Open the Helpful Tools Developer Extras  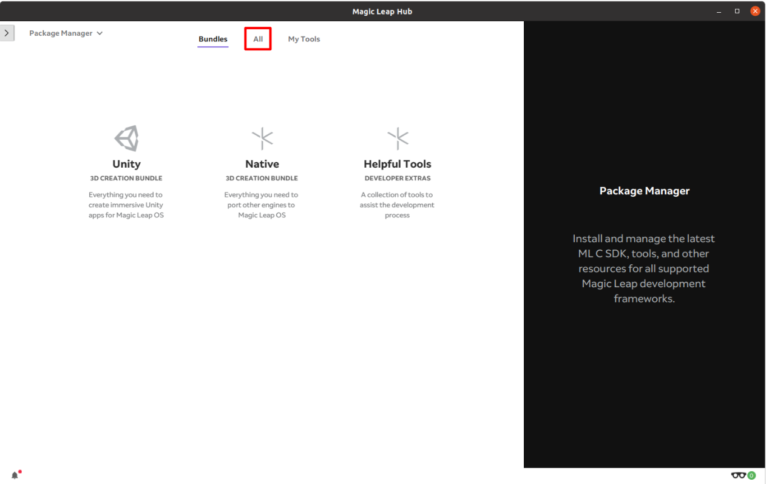(x=397, y=164)
